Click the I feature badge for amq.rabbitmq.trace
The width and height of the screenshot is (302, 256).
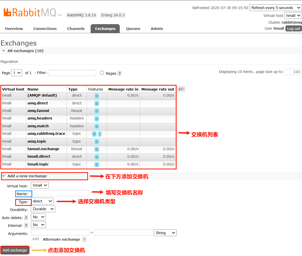tap(100, 134)
